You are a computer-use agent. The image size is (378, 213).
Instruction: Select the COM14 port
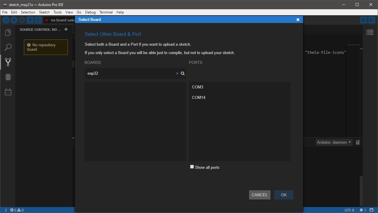(240, 98)
